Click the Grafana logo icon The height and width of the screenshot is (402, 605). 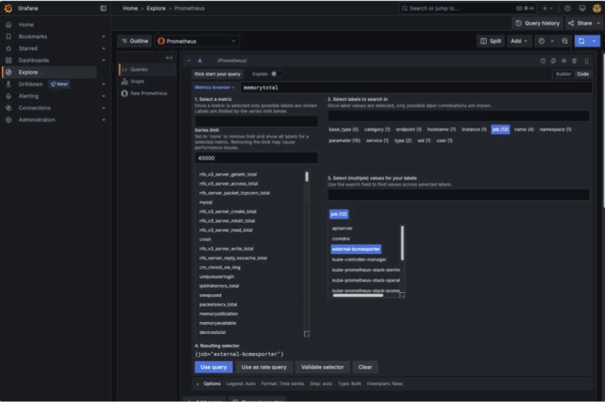point(8,8)
